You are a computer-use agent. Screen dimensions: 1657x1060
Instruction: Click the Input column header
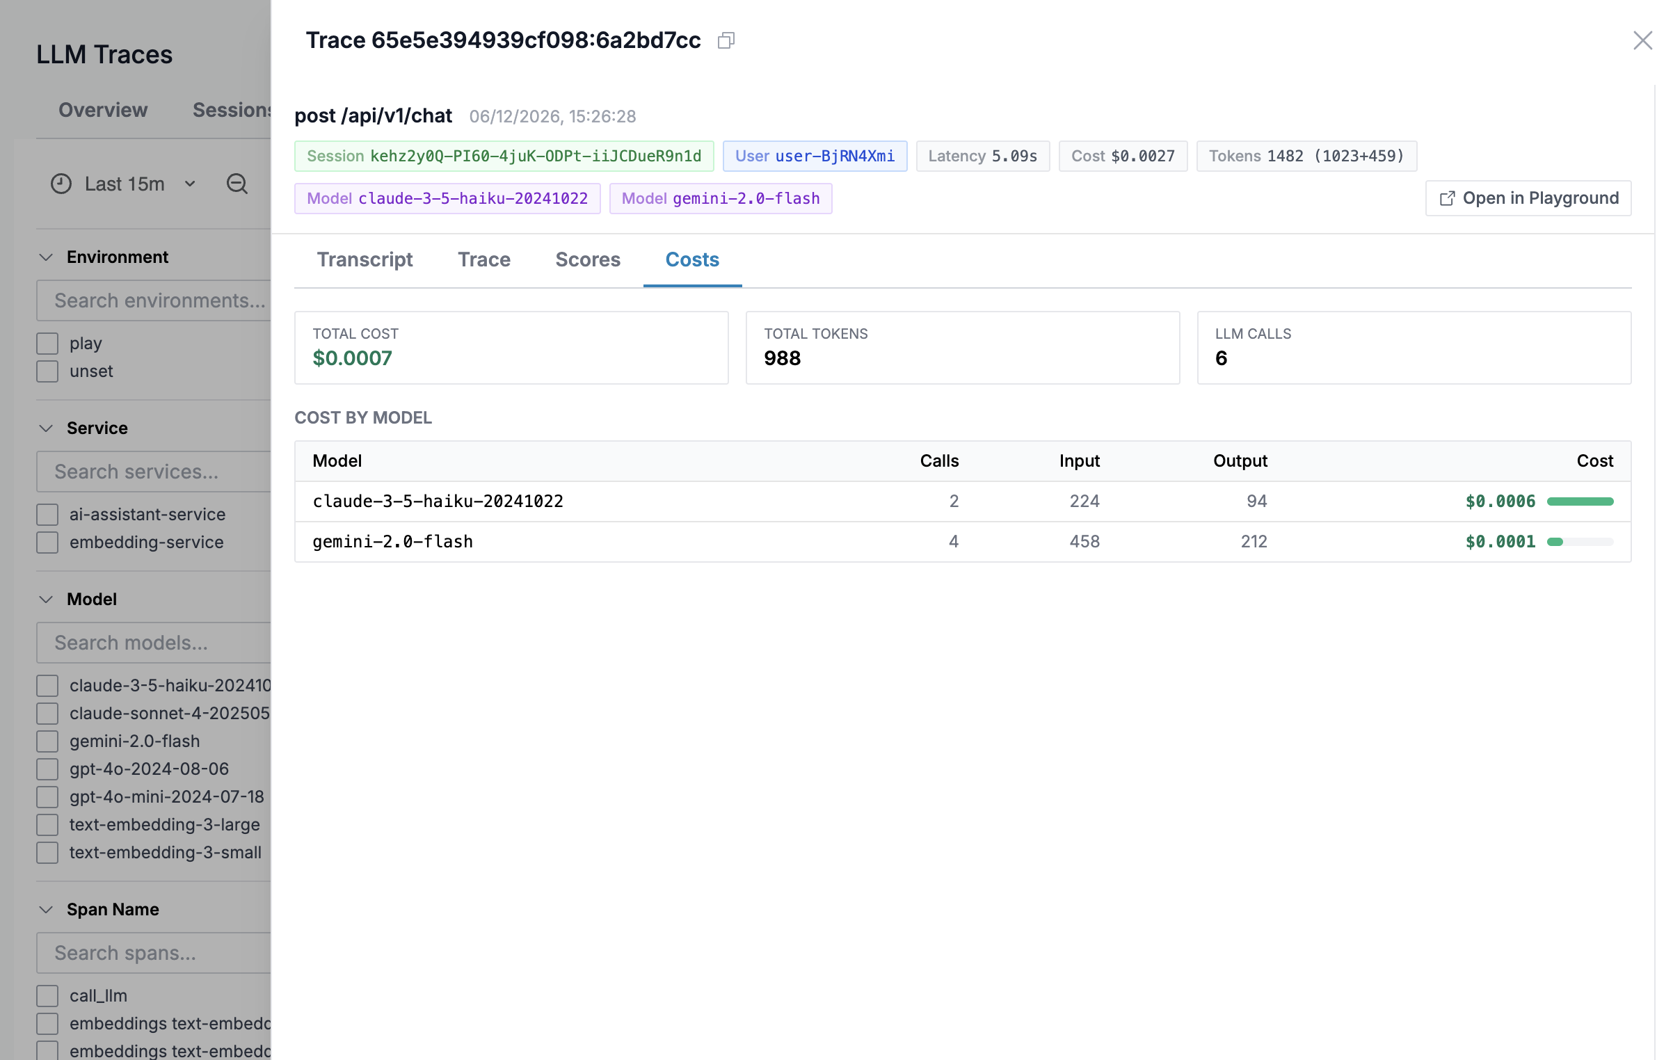tap(1079, 460)
